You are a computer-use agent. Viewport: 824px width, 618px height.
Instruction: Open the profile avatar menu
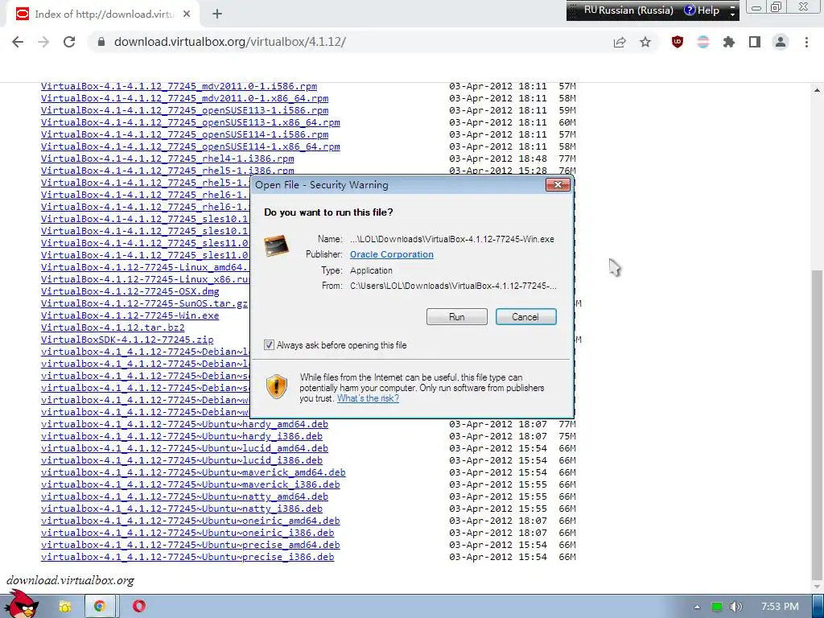[781, 42]
